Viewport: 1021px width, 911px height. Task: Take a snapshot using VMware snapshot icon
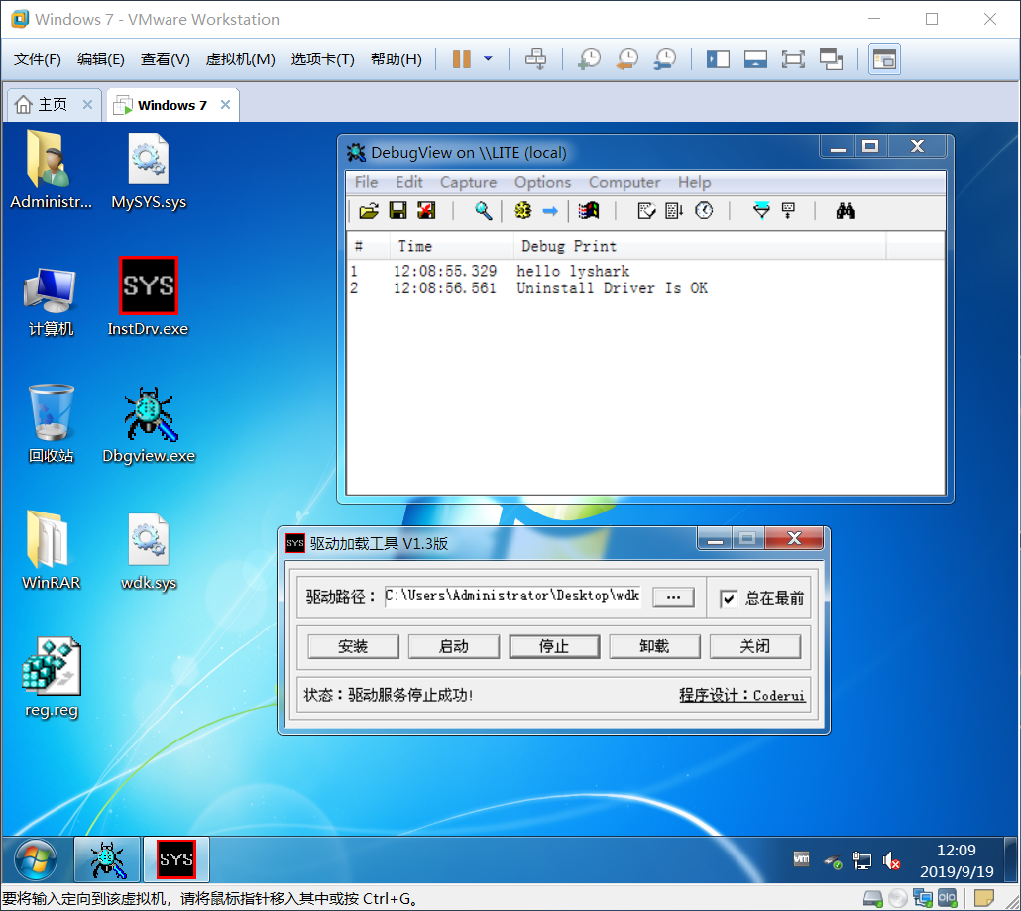pyautogui.click(x=589, y=59)
